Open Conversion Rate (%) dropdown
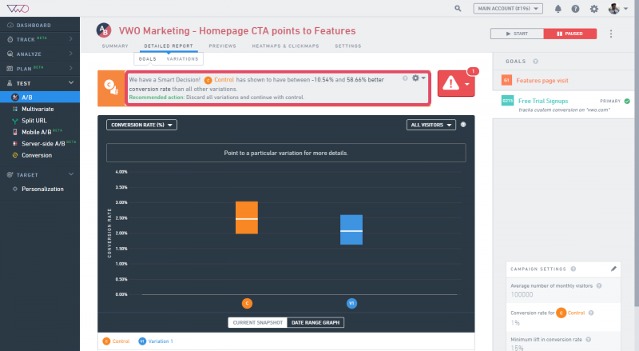 [141, 125]
